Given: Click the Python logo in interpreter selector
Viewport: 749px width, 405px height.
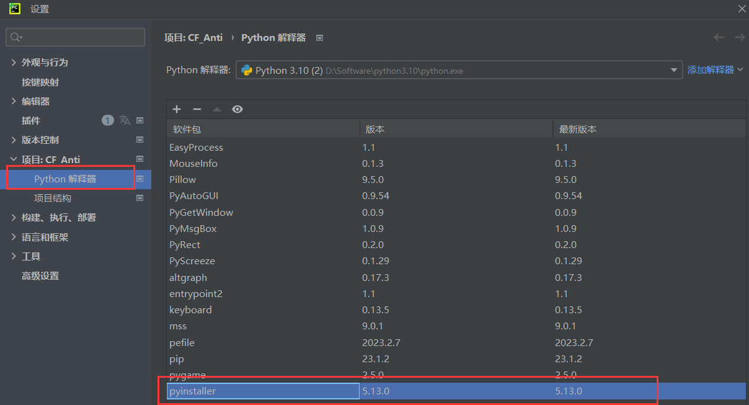Looking at the screenshot, I should 246,70.
